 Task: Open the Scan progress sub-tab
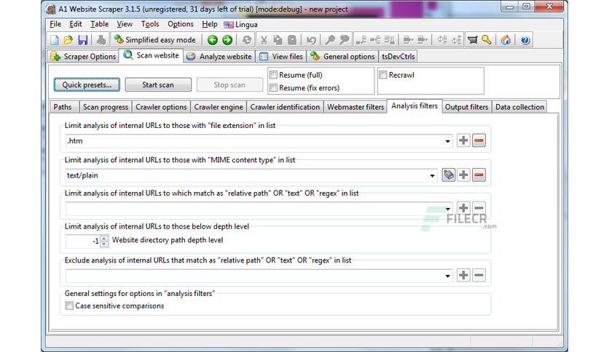[106, 107]
